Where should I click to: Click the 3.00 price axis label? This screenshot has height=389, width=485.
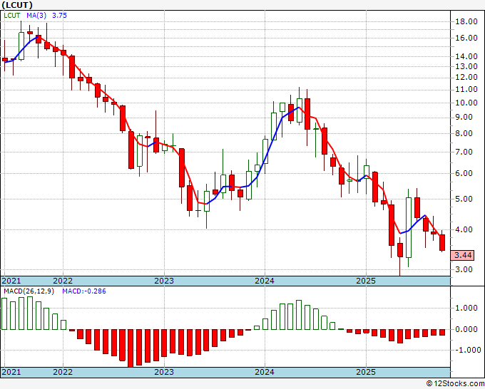pos(464,269)
